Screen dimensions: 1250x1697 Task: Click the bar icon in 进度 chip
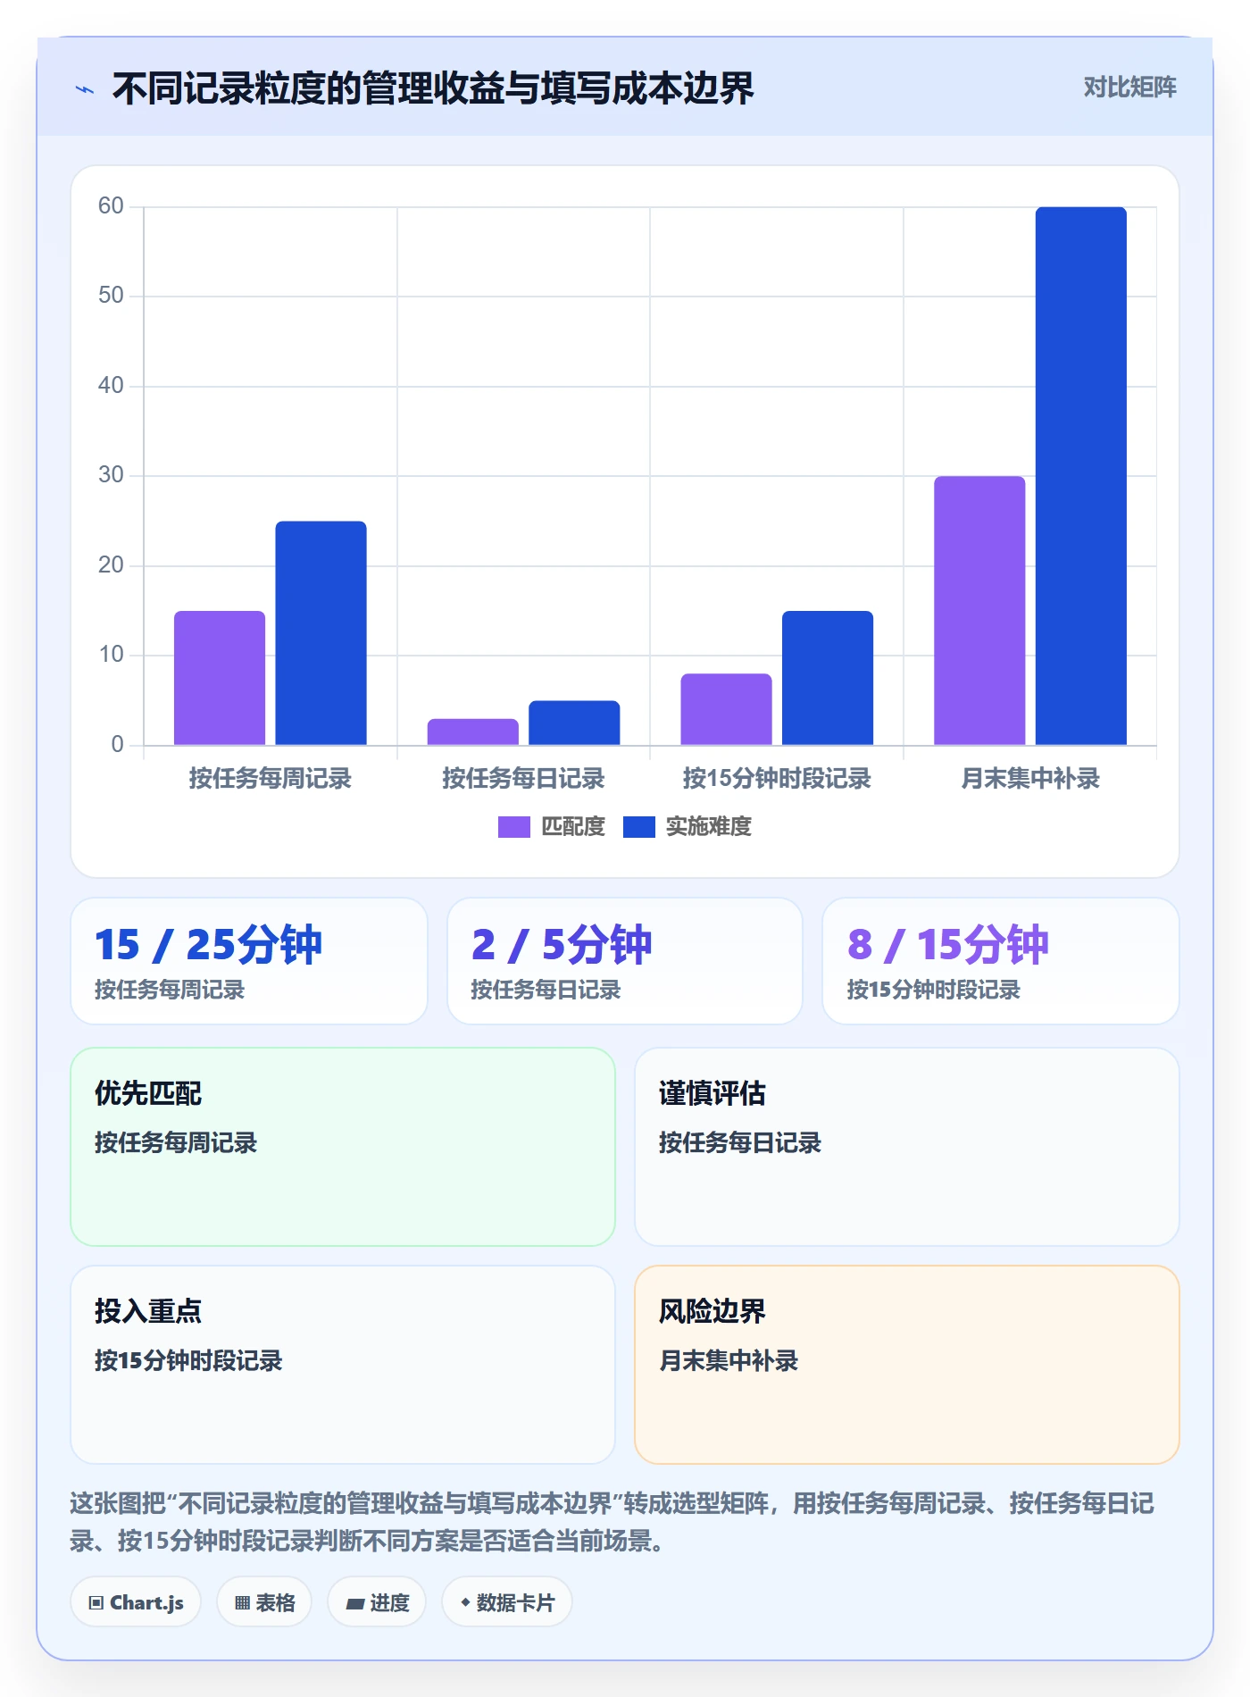tap(354, 1604)
